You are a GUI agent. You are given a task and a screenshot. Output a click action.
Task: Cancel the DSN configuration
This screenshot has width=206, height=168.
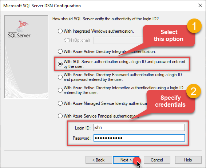[157, 160]
